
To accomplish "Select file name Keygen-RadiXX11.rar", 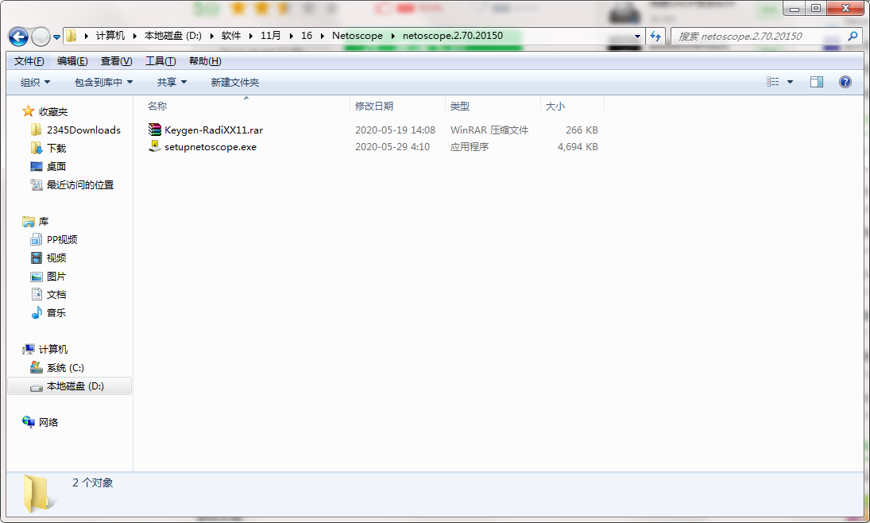I will (x=214, y=130).
